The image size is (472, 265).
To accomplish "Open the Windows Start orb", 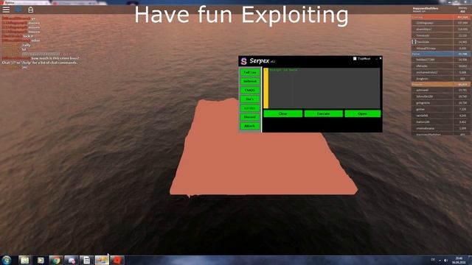I will 7,260.
